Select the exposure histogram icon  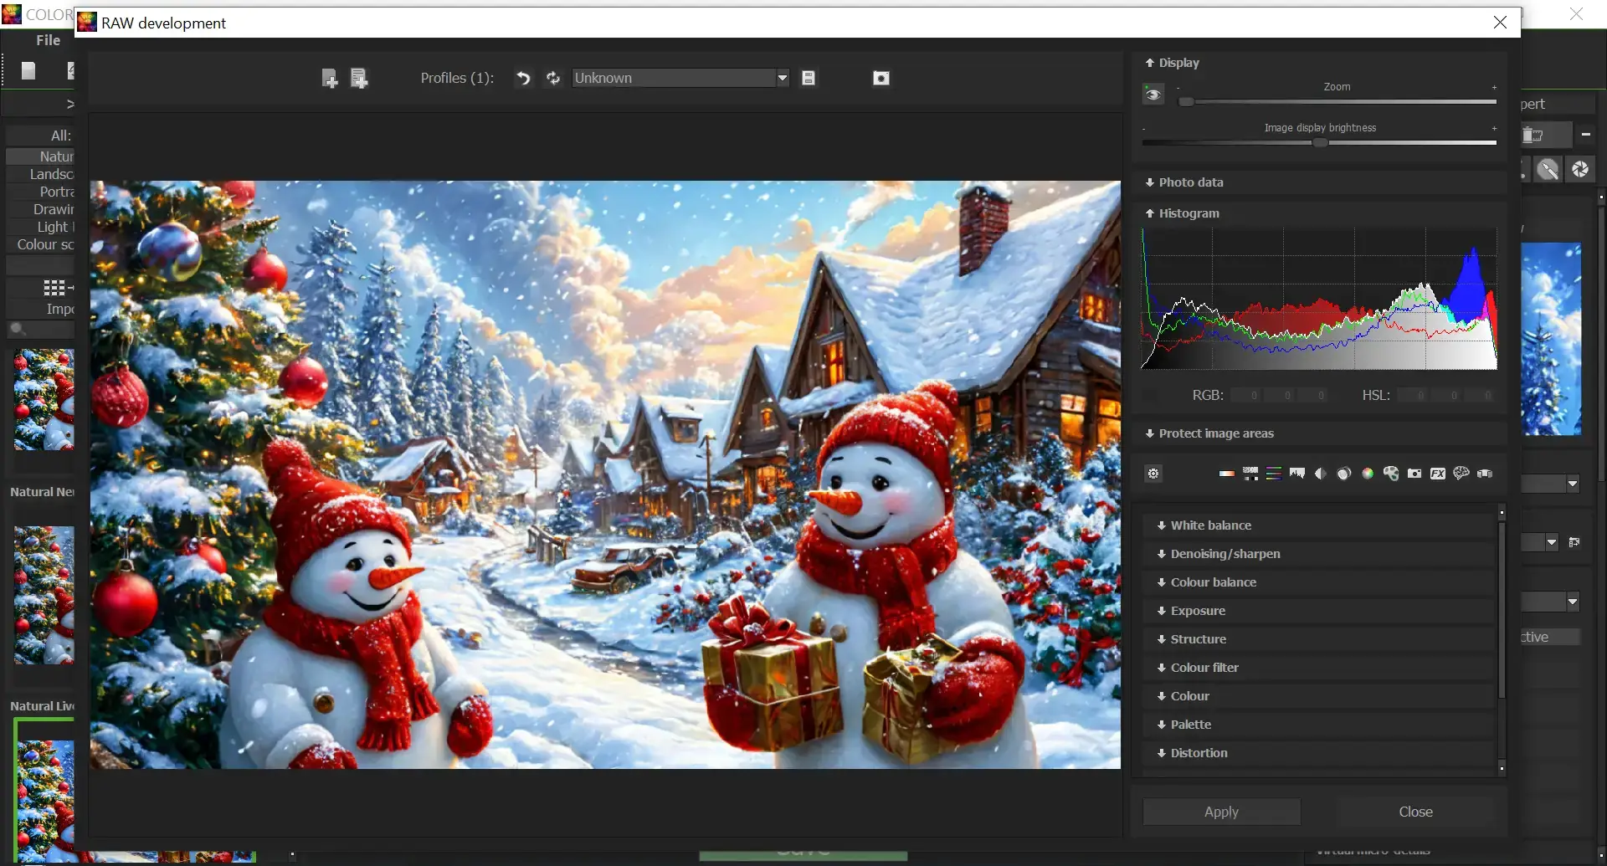pyautogui.click(x=1297, y=474)
